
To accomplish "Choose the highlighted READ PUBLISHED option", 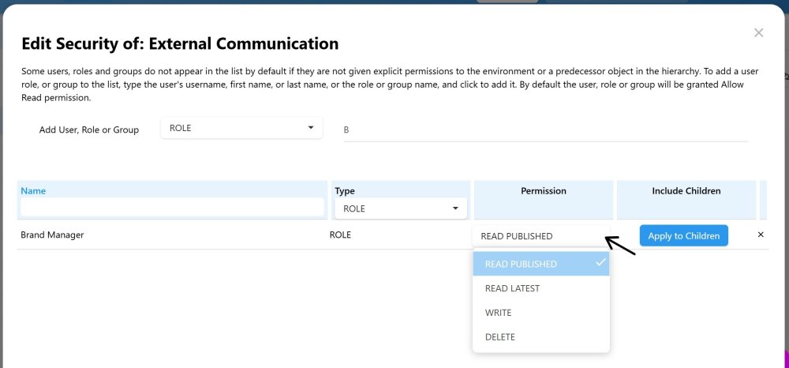I will pyautogui.click(x=521, y=264).
